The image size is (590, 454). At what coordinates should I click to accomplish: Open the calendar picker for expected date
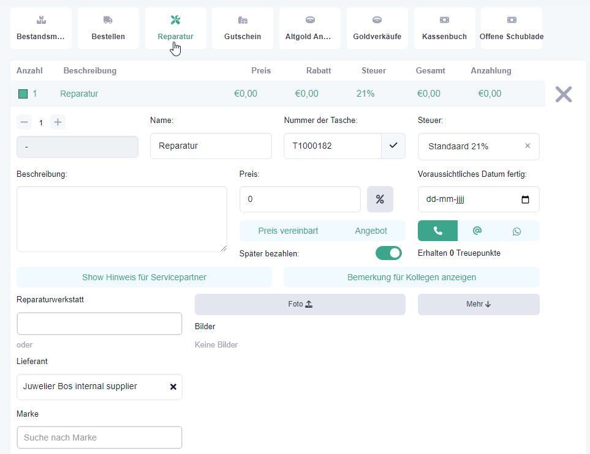[525, 199]
